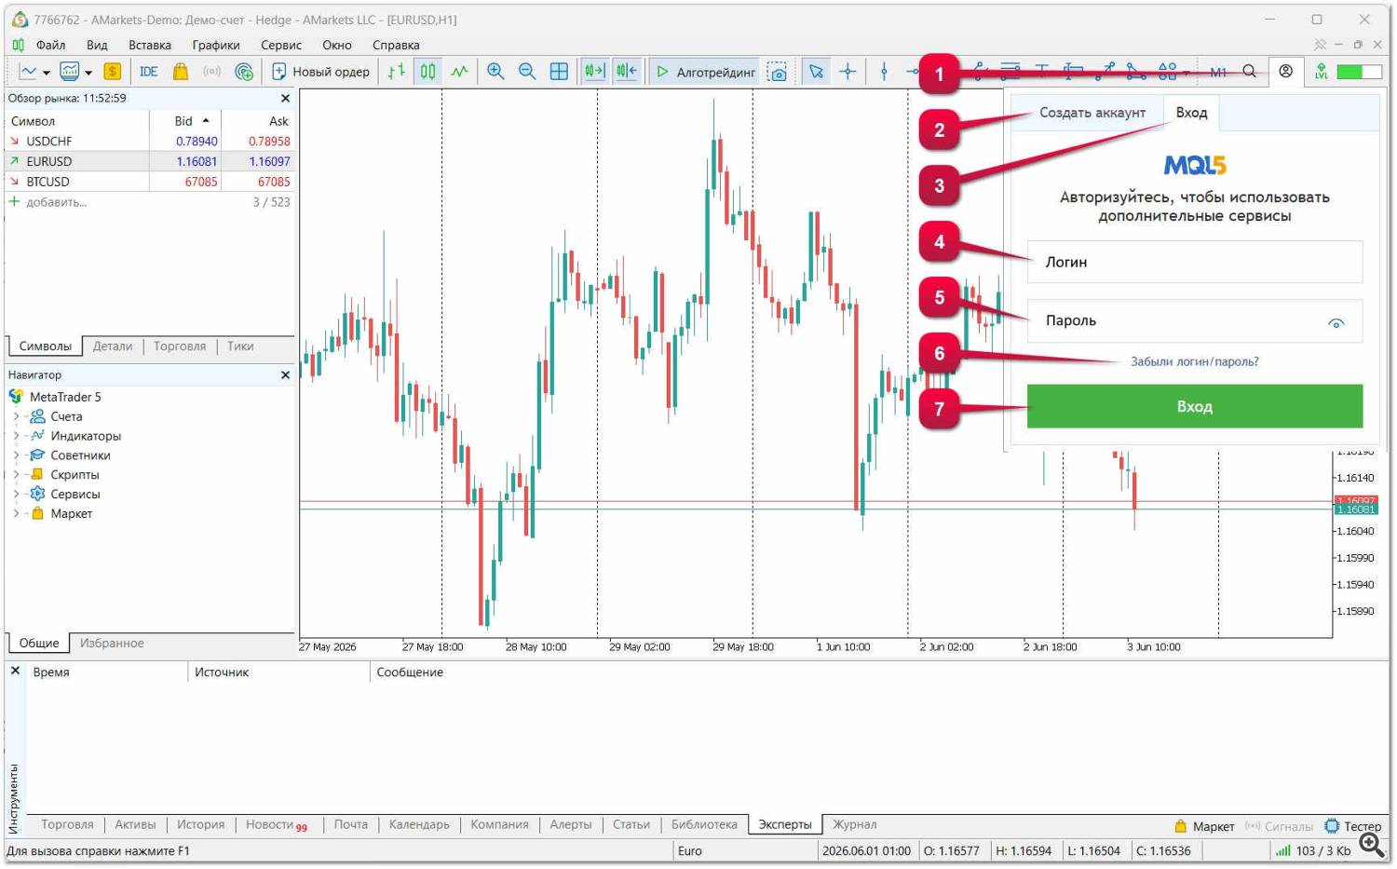1397x869 pixels.
Task: Toggle password visibility eye icon
Action: tap(1336, 323)
